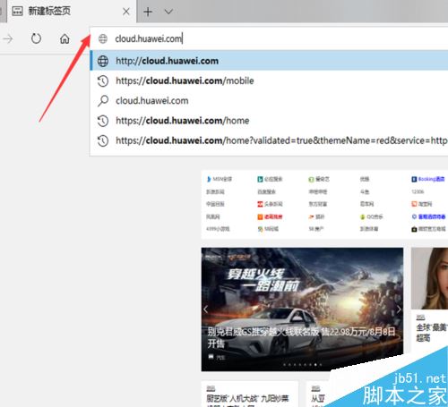Open the QQ音乐 quick link
This screenshot has width=448, height=407.
[x=371, y=216]
